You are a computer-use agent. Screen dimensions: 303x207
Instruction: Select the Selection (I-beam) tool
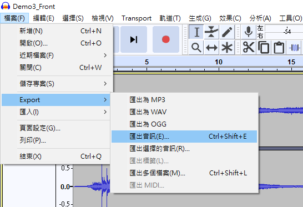(196, 32)
